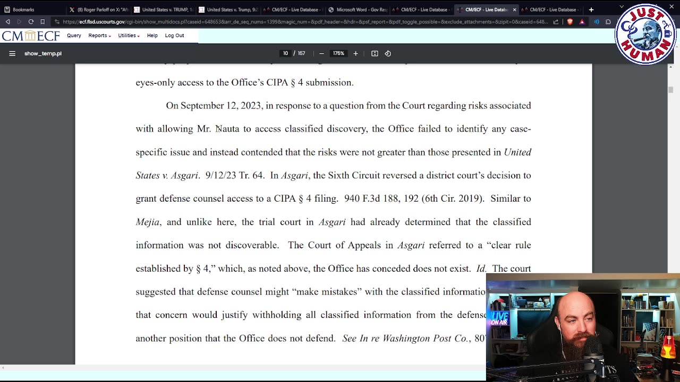This screenshot has height=382, width=680.
Task: Click the fit to page icon
Action: click(x=375, y=54)
